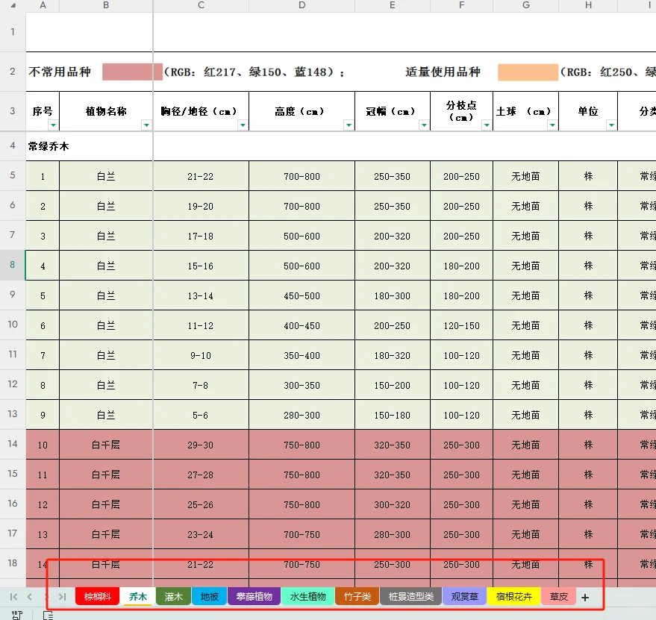The width and height of the screenshot is (656, 620).
Task: Click the status bar icon beside the VB macro icon
Action: coord(48,615)
